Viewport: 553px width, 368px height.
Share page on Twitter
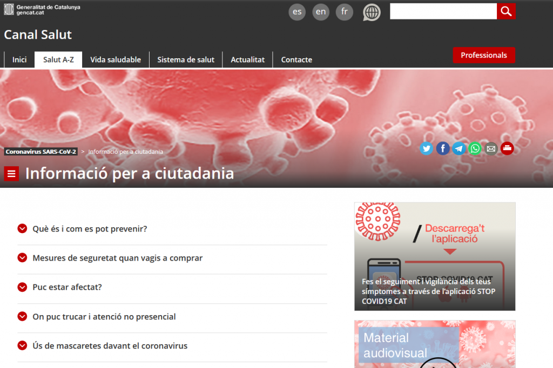[427, 148]
